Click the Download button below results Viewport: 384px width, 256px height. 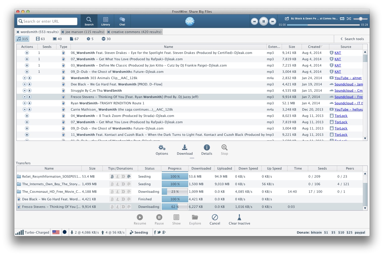pos(185,150)
